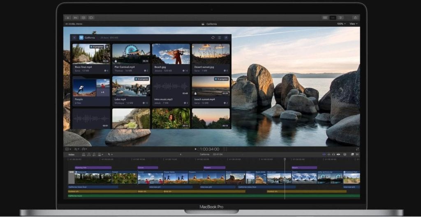This screenshot has width=421, height=217.
Task: Open the timeline Index button
Action: 72,155
